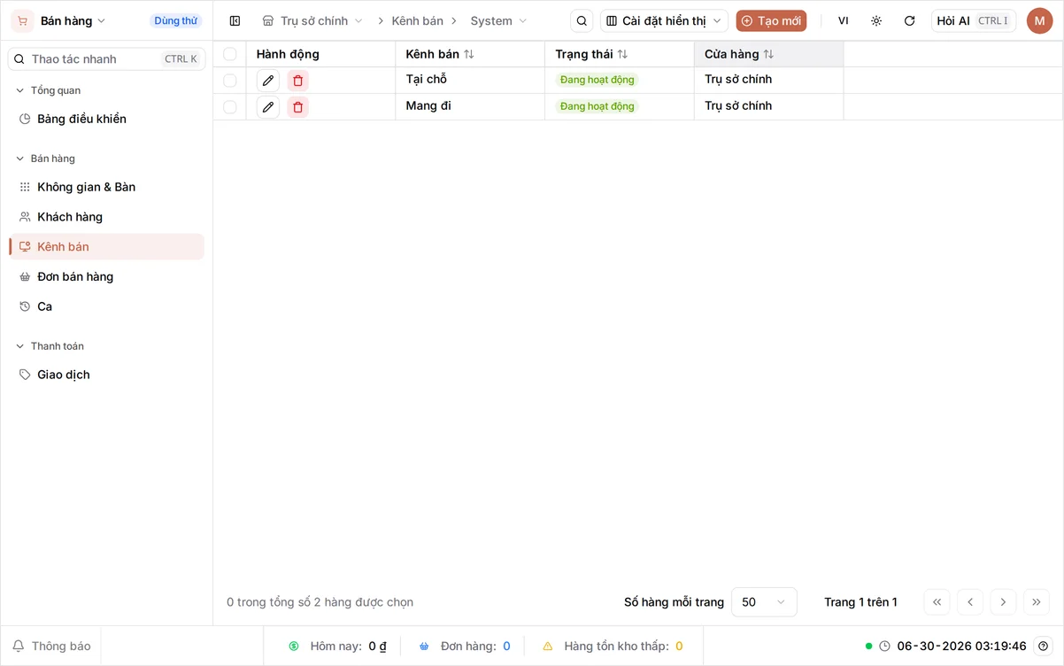1064x666 pixels.
Task: Click Đang hoạt động status in Mang đi row
Action: (x=598, y=106)
